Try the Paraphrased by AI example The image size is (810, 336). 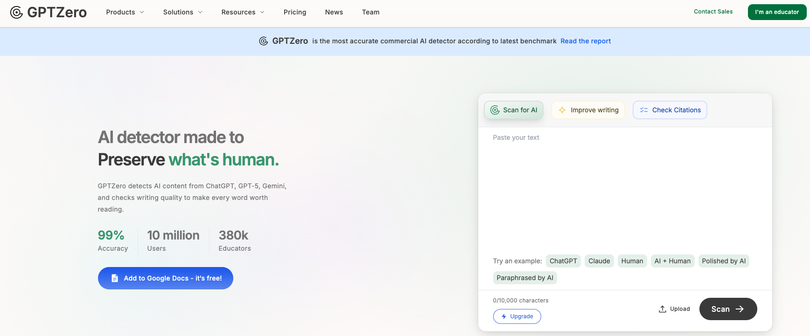[525, 278]
